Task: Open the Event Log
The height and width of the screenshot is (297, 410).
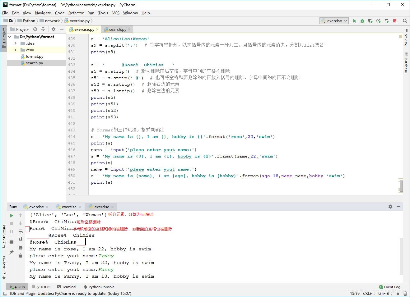Action: pos(389,287)
